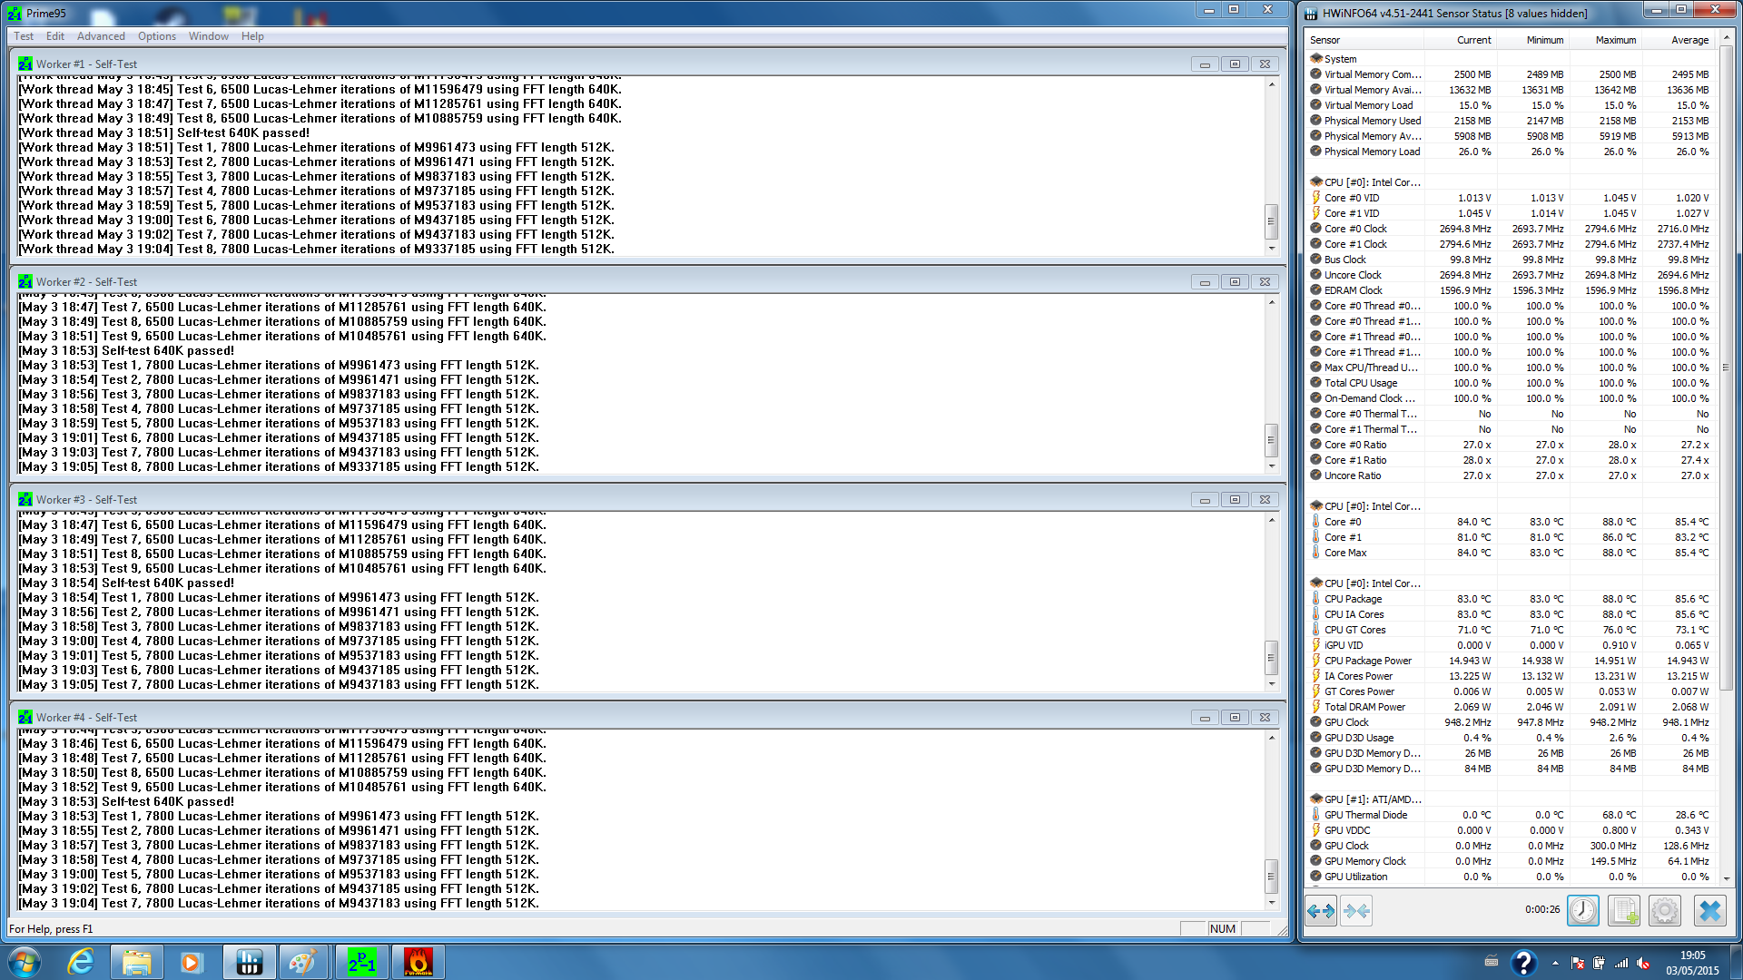The width and height of the screenshot is (1743, 980).
Task: Select the Total DRAM Power row
Action: (x=1511, y=707)
